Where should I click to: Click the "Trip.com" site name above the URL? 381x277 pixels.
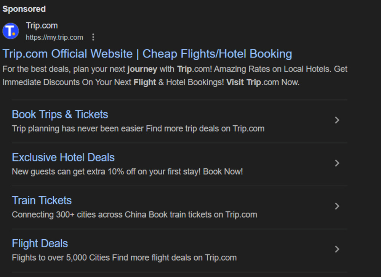tap(42, 26)
